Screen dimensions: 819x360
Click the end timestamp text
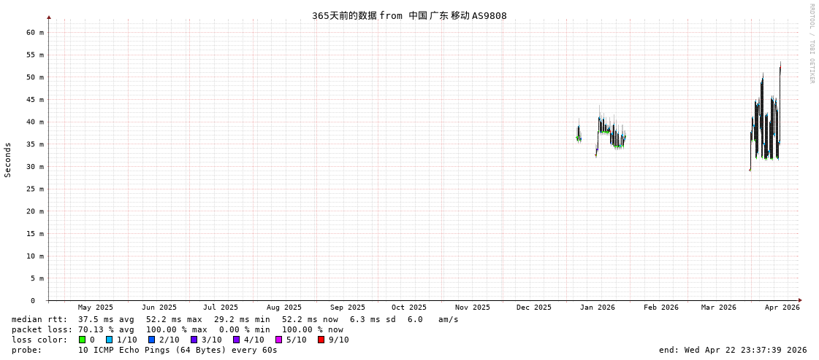[733, 350]
